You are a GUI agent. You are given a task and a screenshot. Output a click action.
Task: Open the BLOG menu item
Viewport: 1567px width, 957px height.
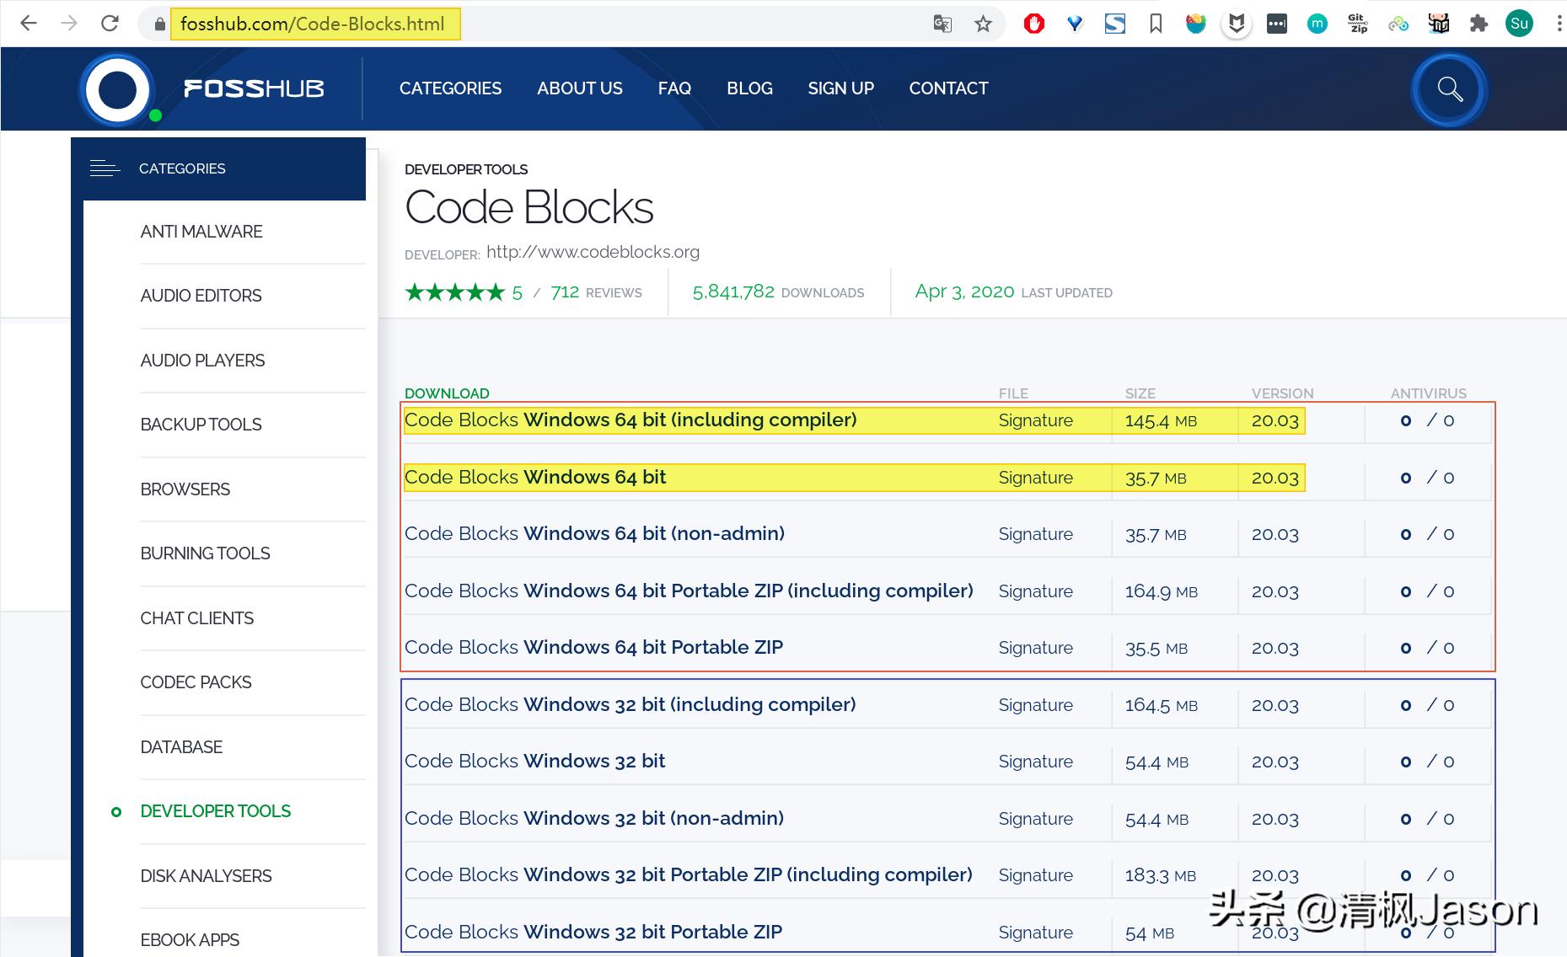(x=749, y=88)
